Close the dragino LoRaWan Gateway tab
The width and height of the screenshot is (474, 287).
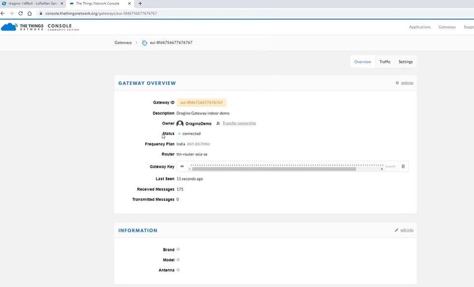(x=62, y=4)
